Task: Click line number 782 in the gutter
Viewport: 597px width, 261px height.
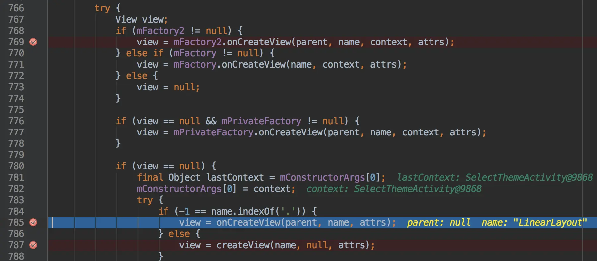Action: (16, 189)
